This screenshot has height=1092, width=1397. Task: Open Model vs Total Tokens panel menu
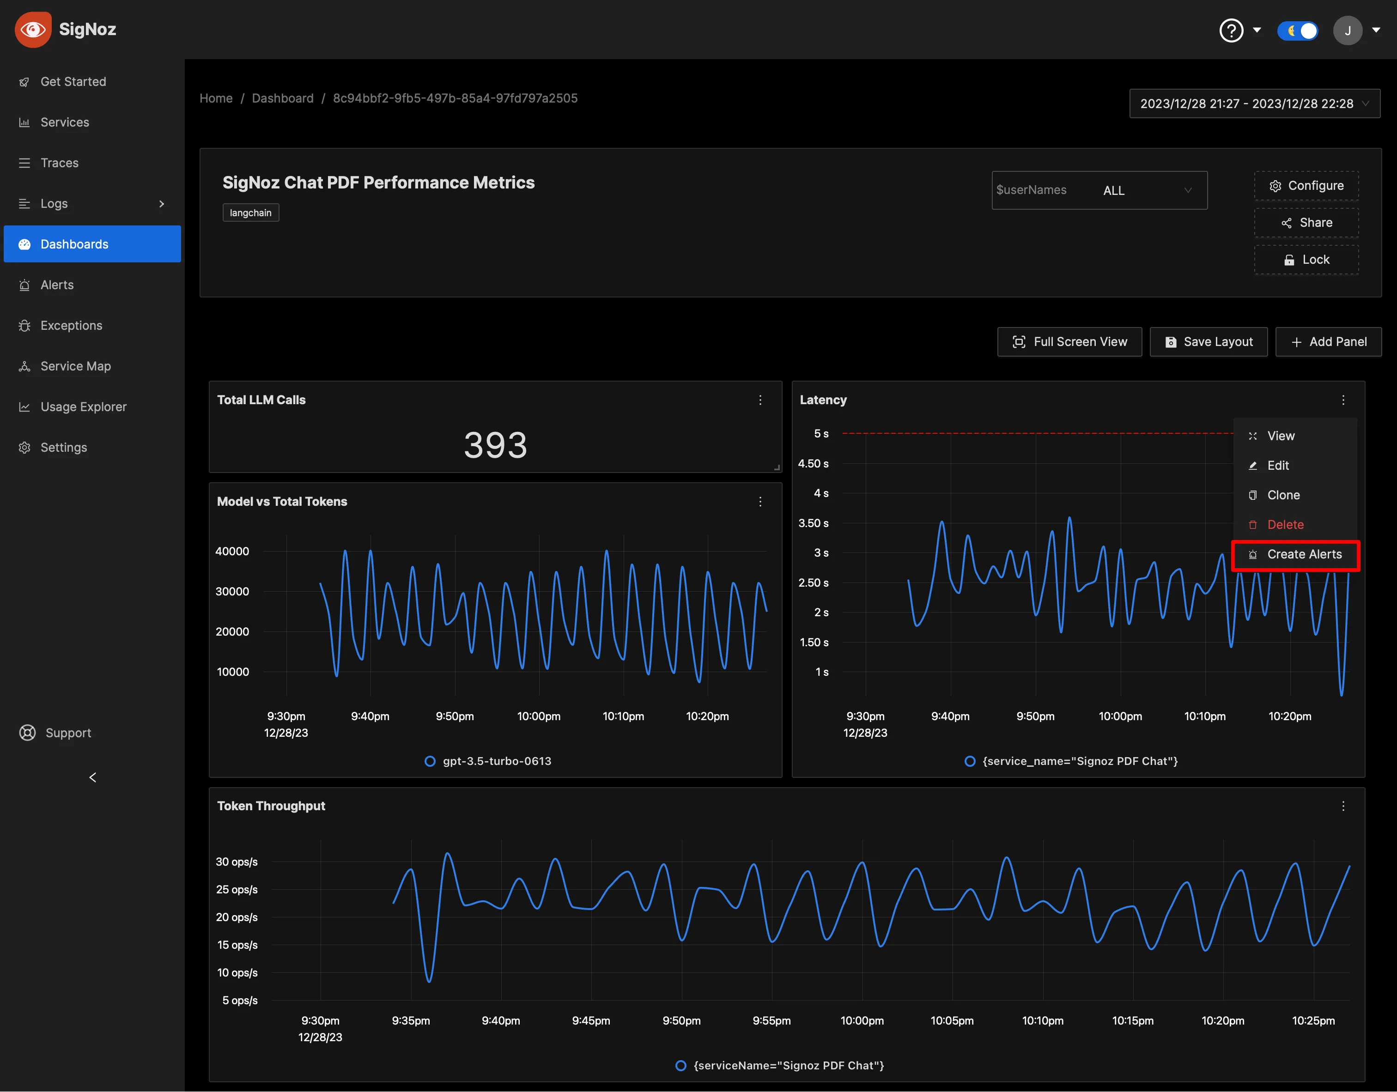pyautogui.click(x=760, y=502)
